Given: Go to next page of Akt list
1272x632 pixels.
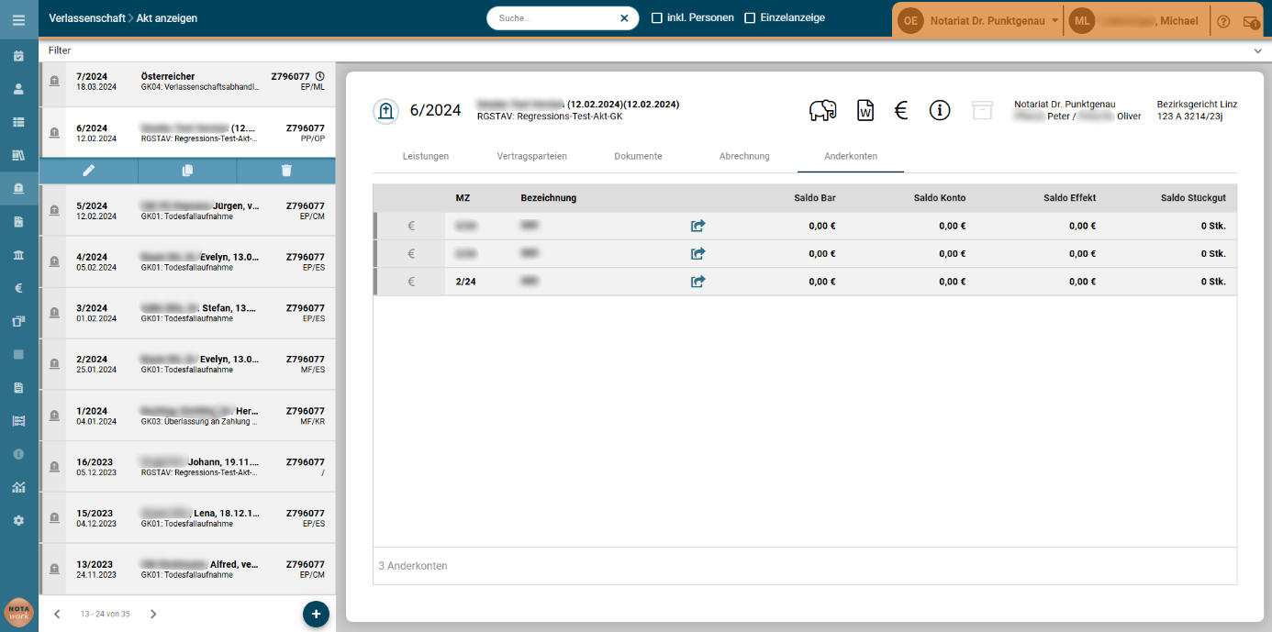Looking at the screenshot, I should 153,614.
